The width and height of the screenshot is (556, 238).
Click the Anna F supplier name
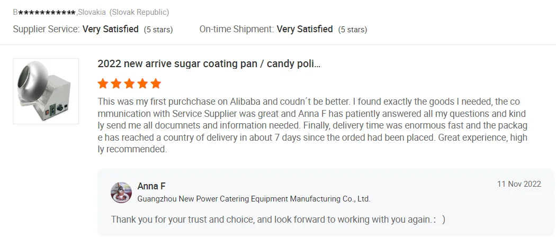coord(151,186)
